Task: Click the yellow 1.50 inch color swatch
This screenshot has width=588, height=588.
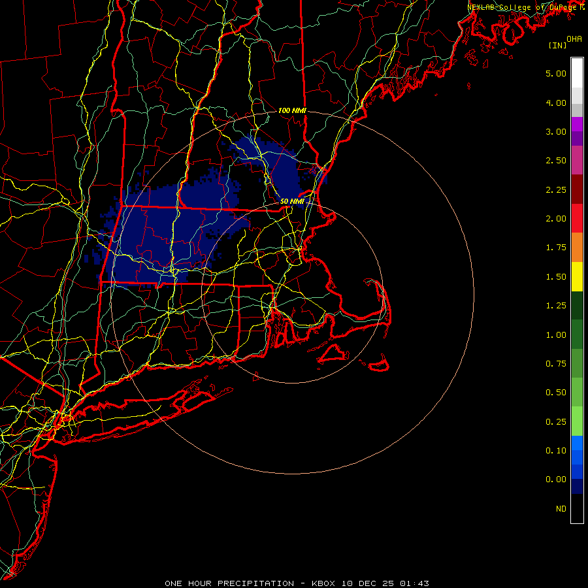Action: tap(577, 277)
